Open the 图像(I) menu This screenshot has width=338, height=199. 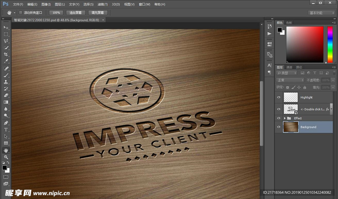point(46,4)
